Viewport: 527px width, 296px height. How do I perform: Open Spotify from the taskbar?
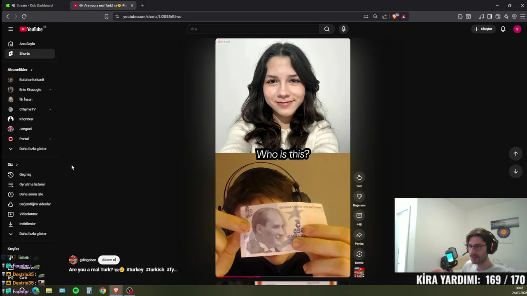76,291
